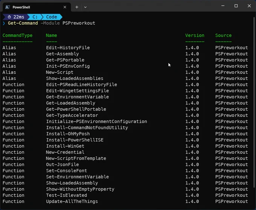
Task: Click the Name column header
Action: click(x=52, y=35)
